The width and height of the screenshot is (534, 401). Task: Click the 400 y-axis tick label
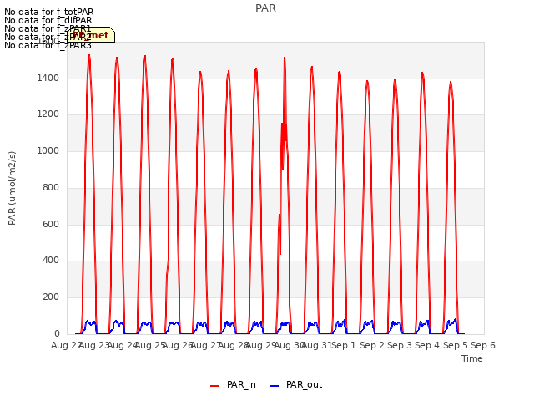(51, 261)
